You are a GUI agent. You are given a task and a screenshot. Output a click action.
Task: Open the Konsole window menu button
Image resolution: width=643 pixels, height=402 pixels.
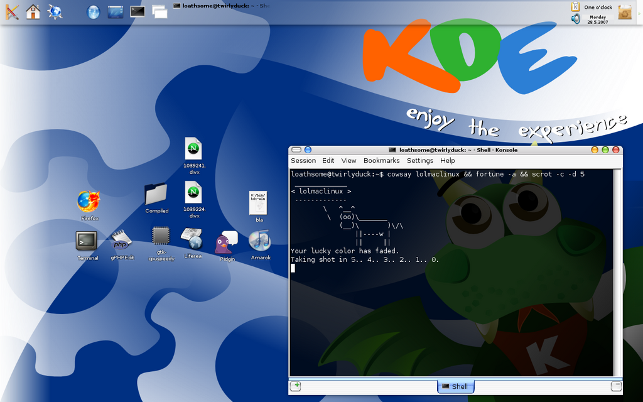pyautogui.click(x=296, y=149)
